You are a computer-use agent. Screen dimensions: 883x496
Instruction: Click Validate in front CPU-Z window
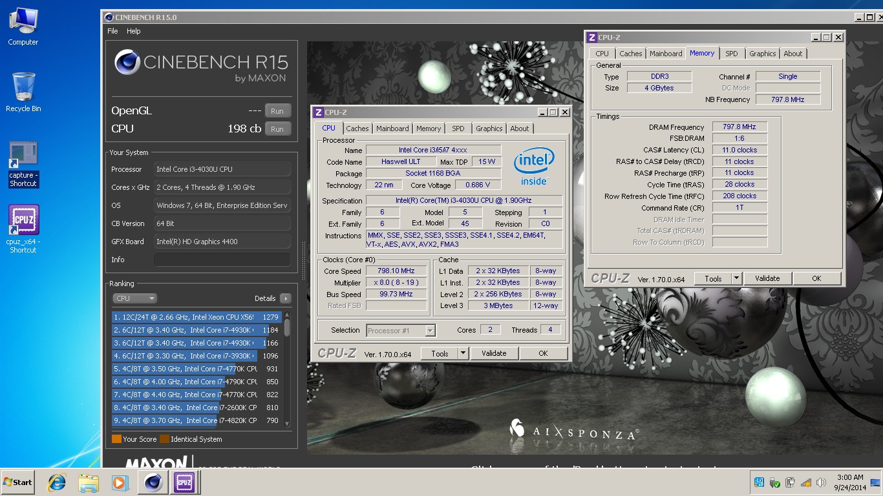click(494, 353)
